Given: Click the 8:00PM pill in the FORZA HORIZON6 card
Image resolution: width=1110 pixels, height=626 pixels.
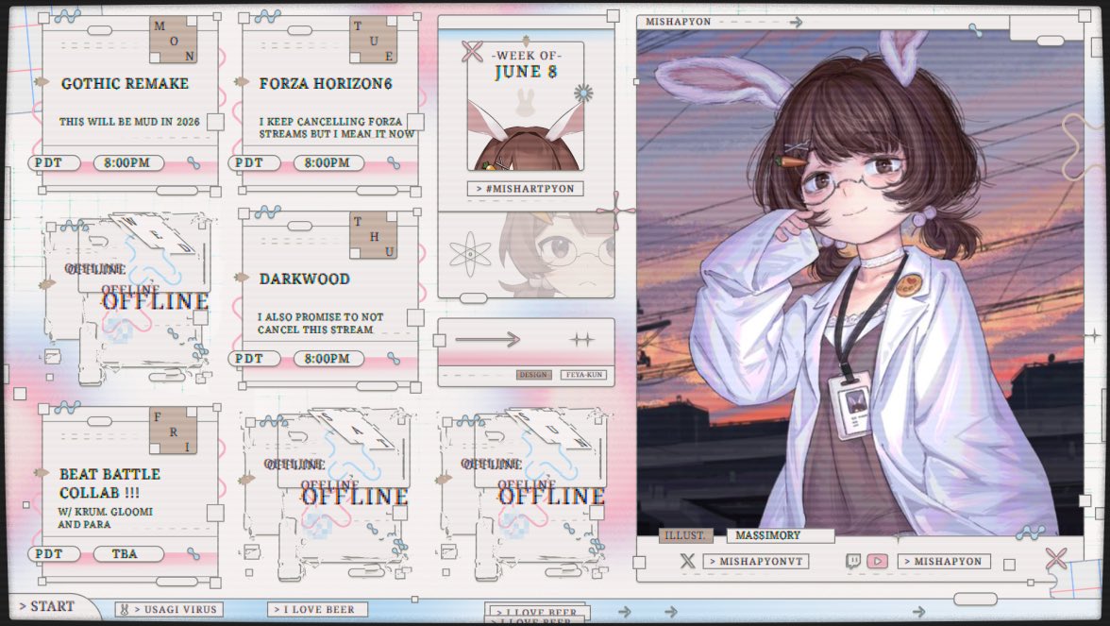Looking at the screenshot, I should click(x=328, y=162).
